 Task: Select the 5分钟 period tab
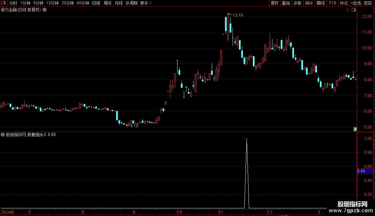pos(38,3)
